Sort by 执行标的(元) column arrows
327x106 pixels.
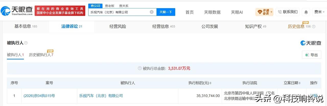click(x=211, y=83)
